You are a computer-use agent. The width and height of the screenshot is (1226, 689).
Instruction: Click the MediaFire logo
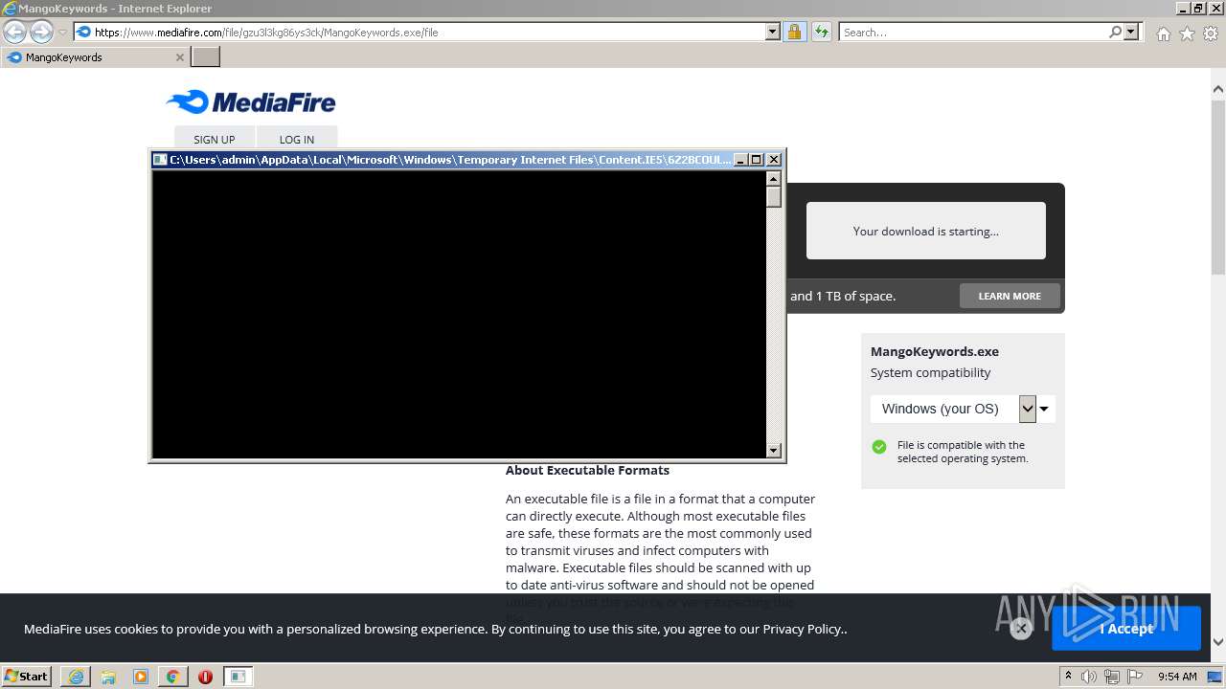pyautogui.click(x=251, y=101)
